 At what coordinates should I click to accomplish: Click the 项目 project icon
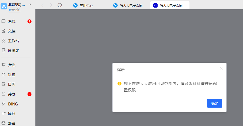click(4, 114)
